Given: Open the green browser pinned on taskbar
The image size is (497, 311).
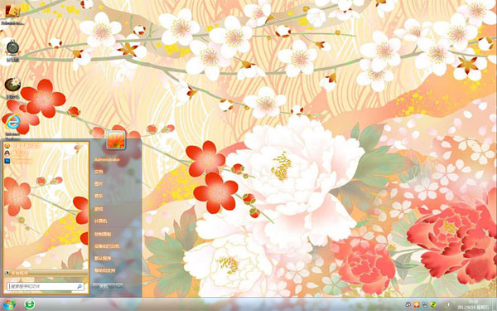Looking at the screenshot, I should click(x=30, y=304).
